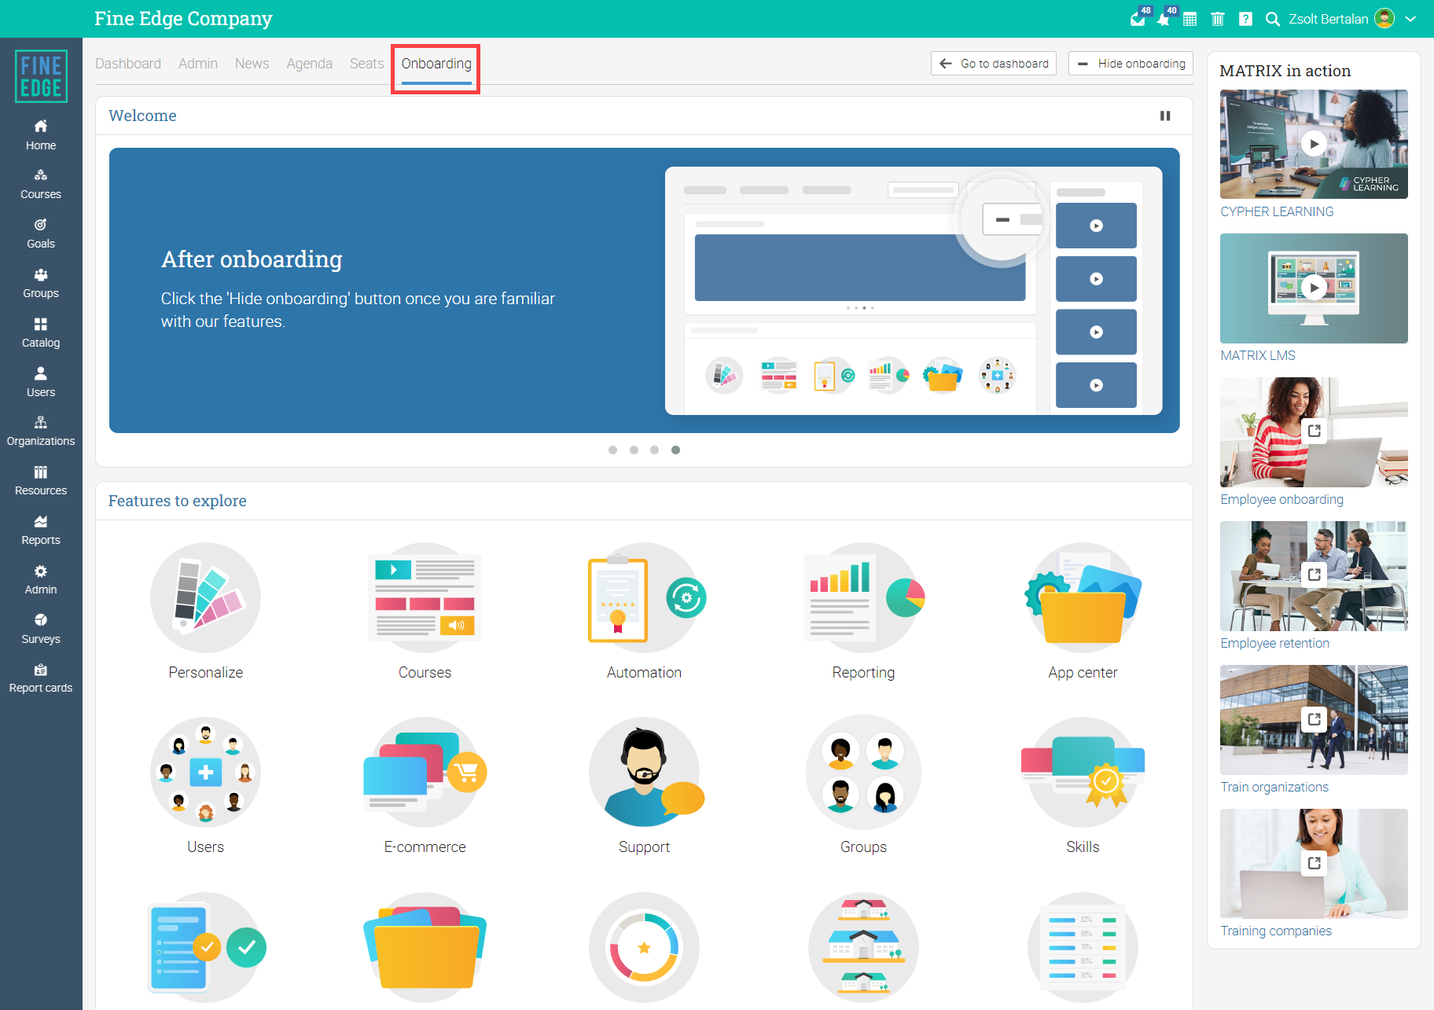Go to Home in the left sidebar

pyautogui.click(x=41, y=135)
